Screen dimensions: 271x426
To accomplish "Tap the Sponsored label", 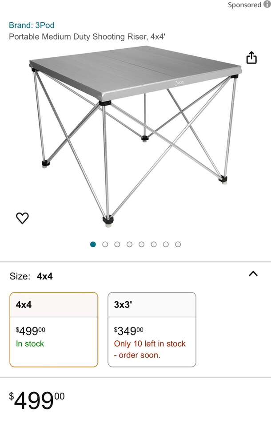I will point(244,5).
